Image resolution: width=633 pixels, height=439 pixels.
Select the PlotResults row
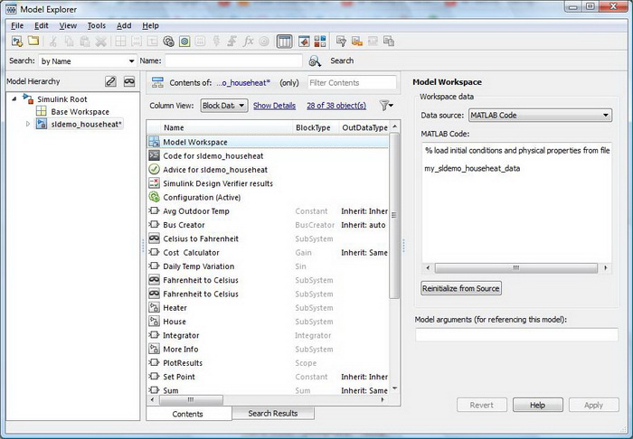click(268, 363)
